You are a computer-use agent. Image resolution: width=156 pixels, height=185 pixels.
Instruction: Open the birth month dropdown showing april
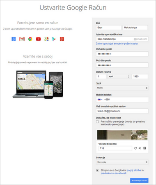(x=119, y=76)
